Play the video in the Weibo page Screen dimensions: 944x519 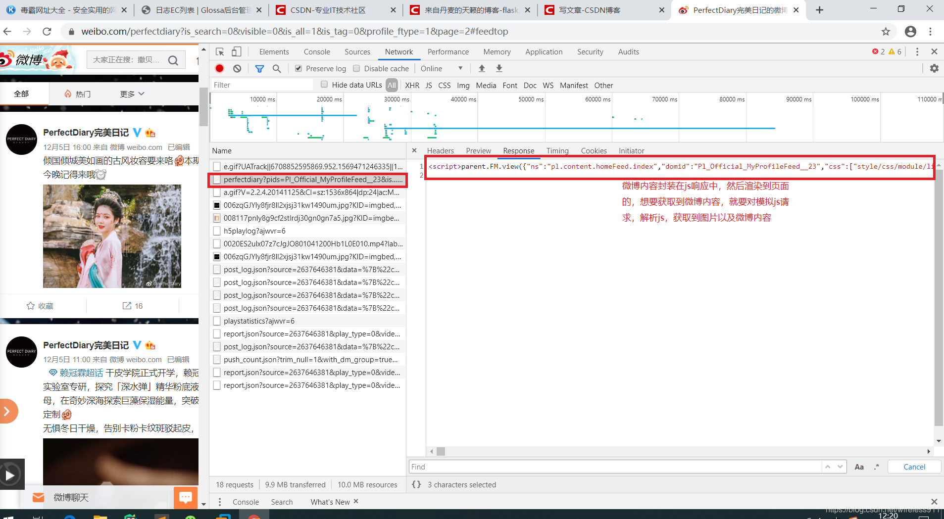tap(10, 475)
